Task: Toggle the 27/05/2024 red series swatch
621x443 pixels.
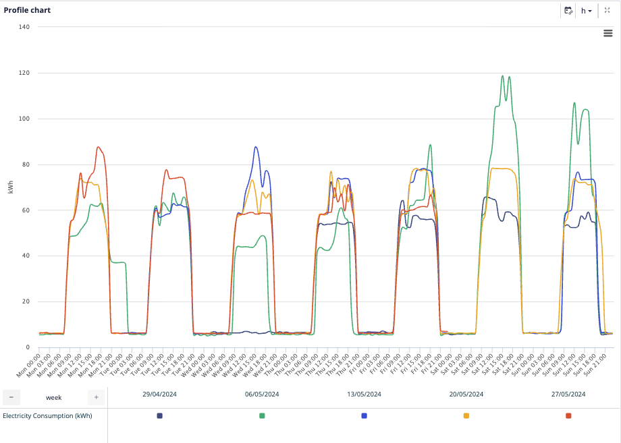Action: point(568,416)
